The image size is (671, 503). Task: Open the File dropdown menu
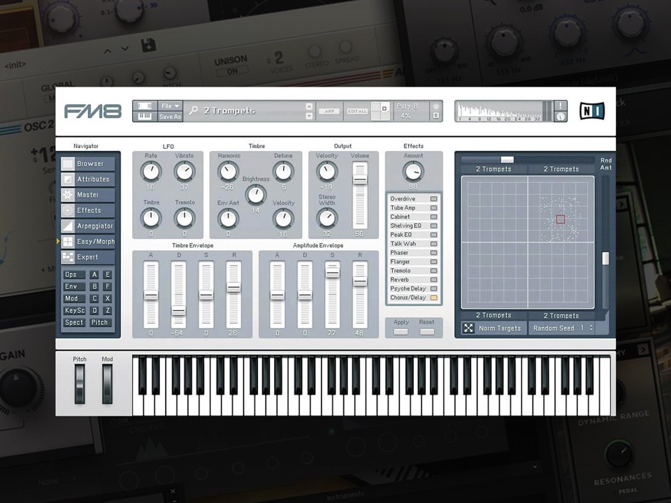pos(170,105)
